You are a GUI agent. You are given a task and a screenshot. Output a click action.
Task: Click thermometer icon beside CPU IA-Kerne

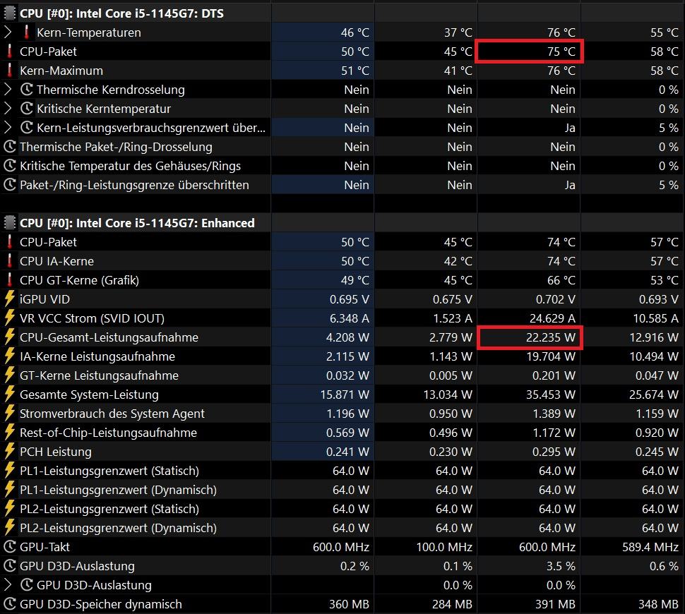pos(10,261)
